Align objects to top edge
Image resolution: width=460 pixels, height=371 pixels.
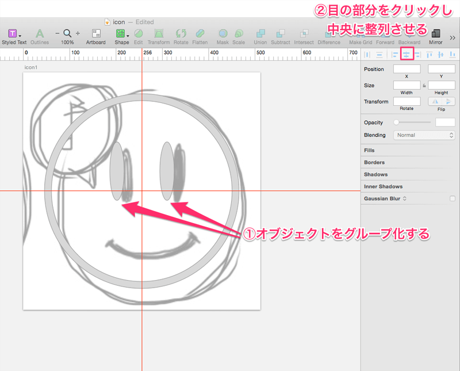(x=430, y=55)
